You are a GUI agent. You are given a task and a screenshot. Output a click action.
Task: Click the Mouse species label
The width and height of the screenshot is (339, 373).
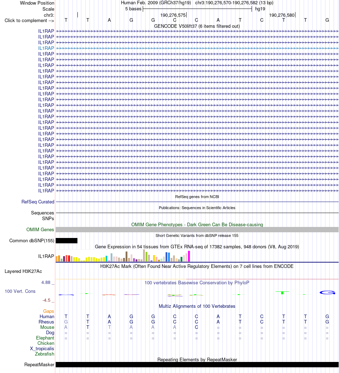click(47, 327)
